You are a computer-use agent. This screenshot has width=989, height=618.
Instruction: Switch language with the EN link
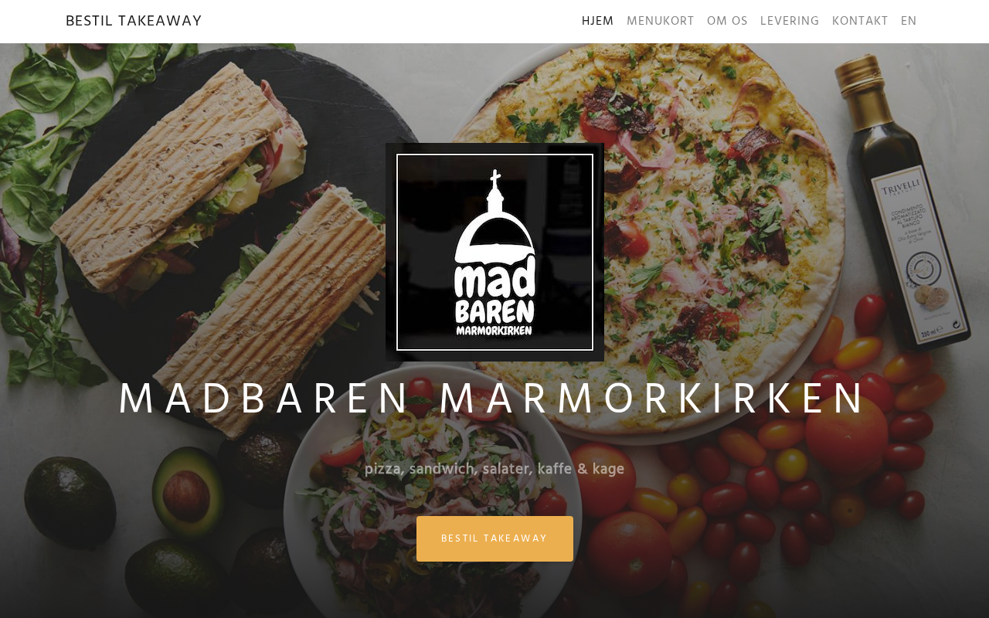click(909, 21)
